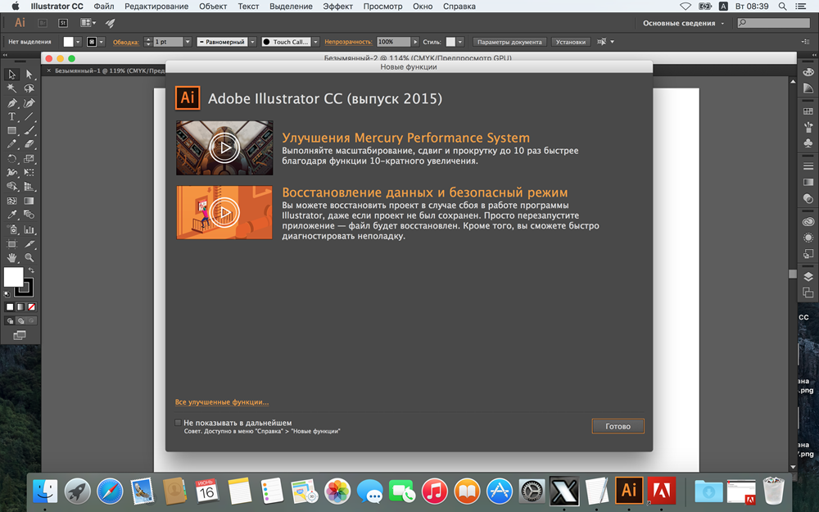Screen dimensions: 819x512
Task: Set fill to None using red slash box
Action: (31, 306)
